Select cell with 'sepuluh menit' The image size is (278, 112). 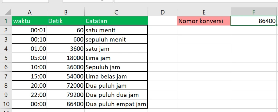[116, 39]
